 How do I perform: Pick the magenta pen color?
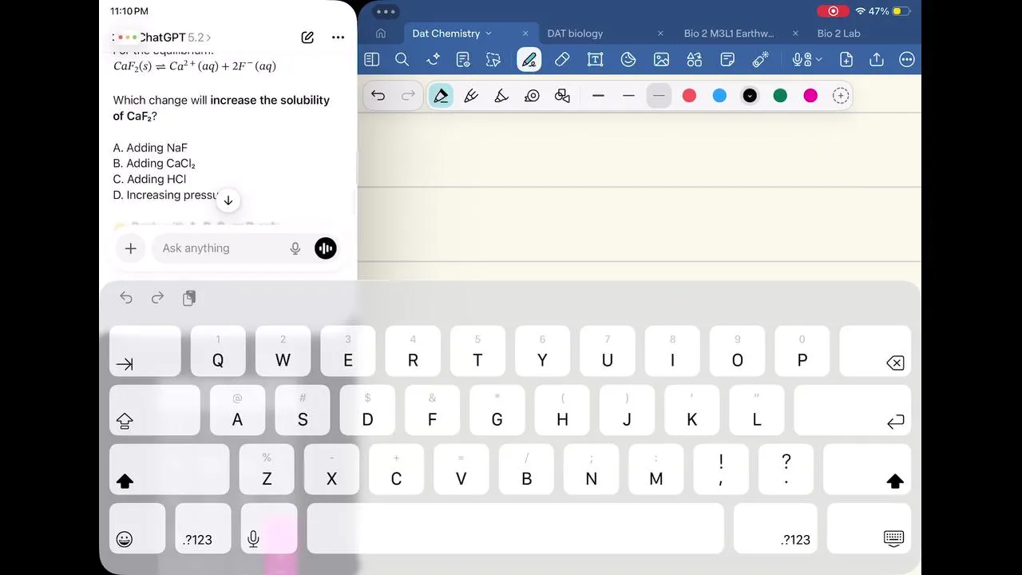[810, 96]
